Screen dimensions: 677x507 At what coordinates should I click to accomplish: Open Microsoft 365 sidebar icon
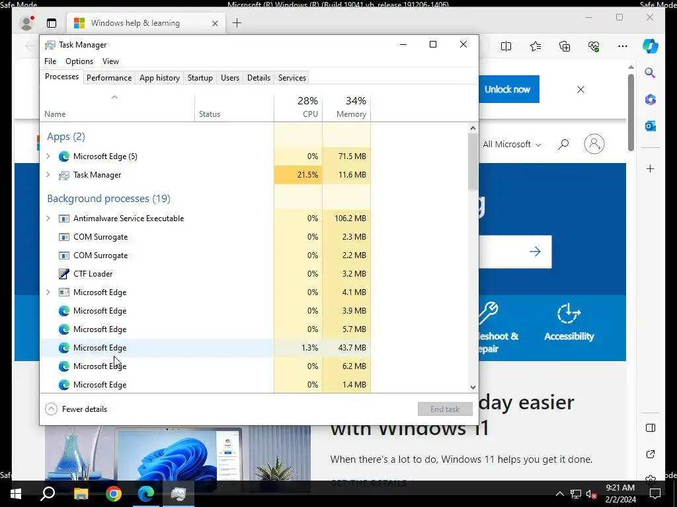coord(651,100)
